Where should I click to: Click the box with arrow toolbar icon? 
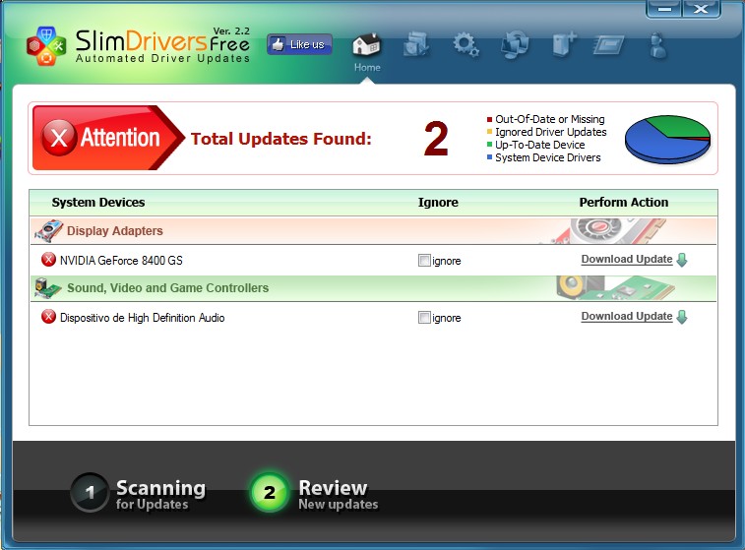(x=416, y=44)
